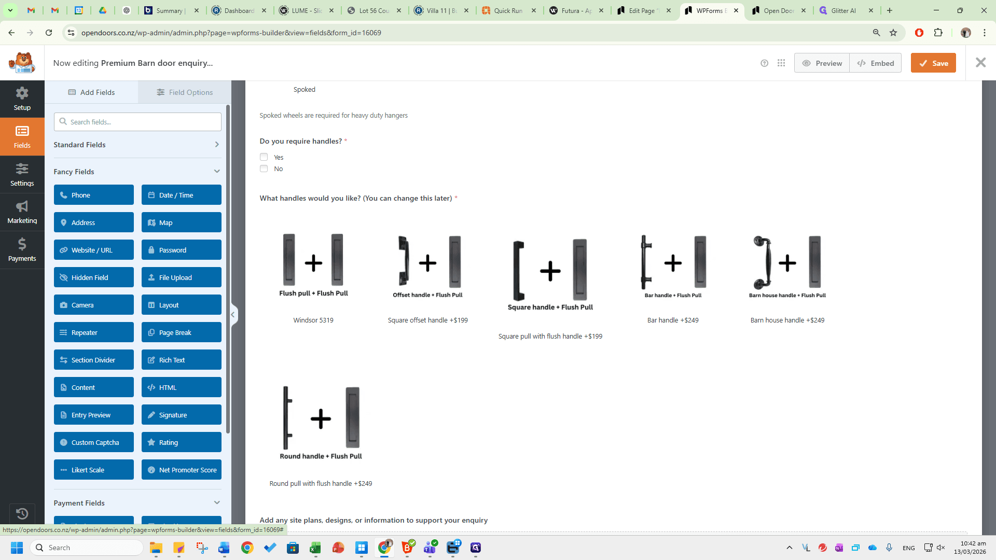Add a Net Promoter Score field
The width and height of the screenshot is (996, 560).
[x=182, y=470]
